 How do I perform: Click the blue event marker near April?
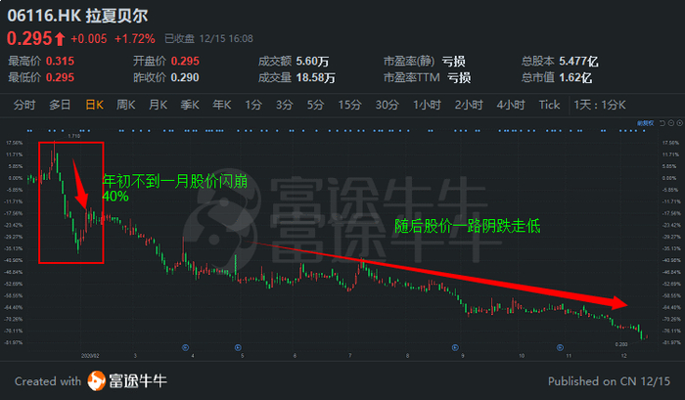(x=185, y=347)
